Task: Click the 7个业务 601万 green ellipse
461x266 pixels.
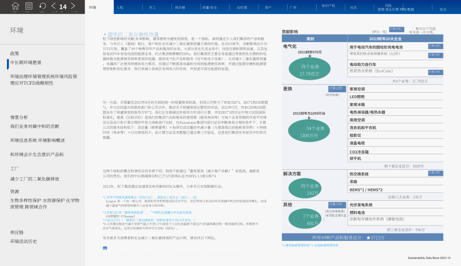Action: [305, 219]
